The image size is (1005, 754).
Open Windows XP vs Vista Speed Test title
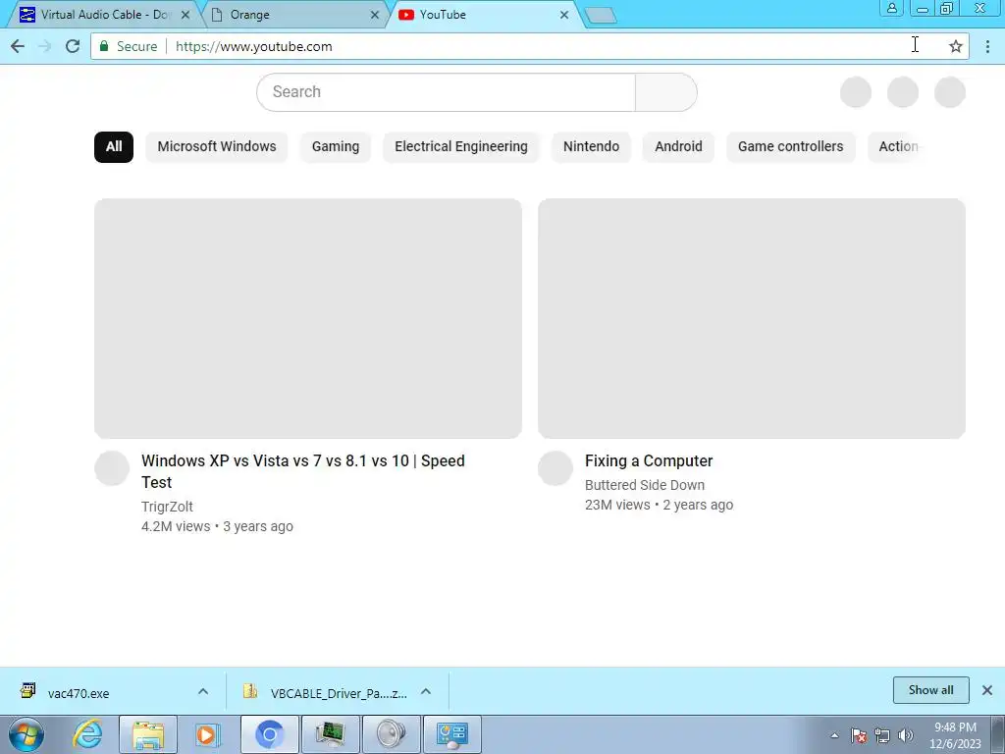[x=302, y=471]
